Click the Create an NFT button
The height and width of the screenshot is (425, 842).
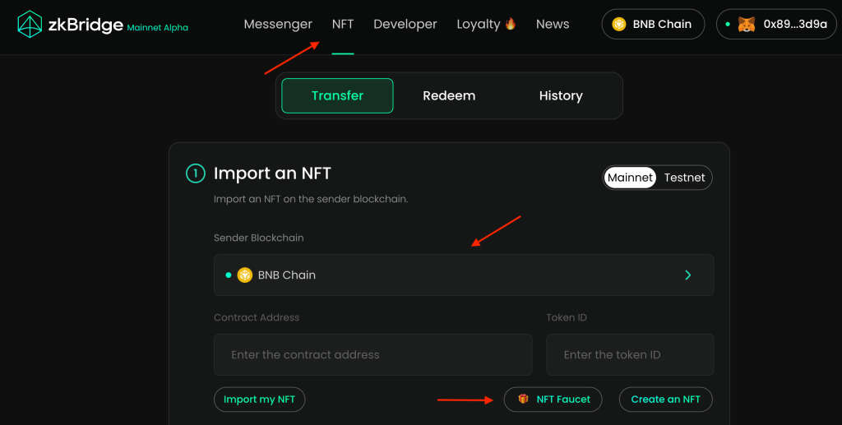[x=666, y=400]
